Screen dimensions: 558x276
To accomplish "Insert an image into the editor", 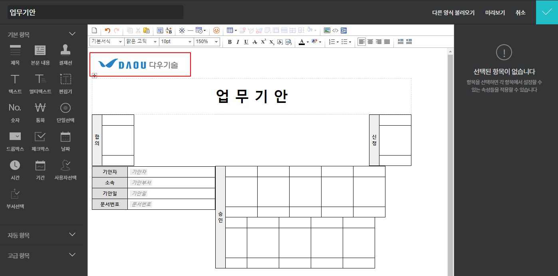I will click(x=327, y=30).
